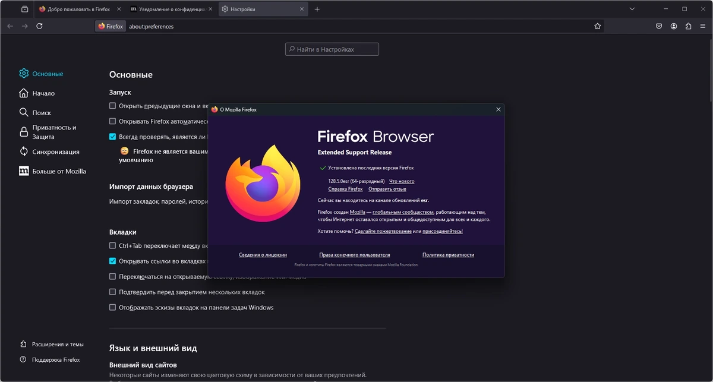The width and height of the screenshot is (713, 382).
Task: Expand the list all tabs dropdown
Action: 632,10
